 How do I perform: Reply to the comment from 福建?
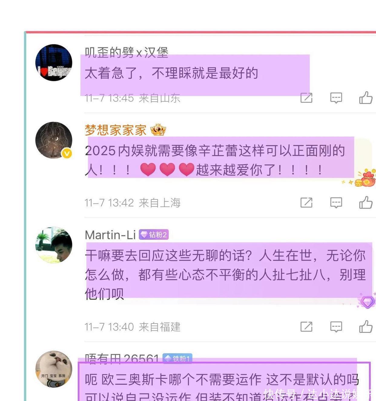tap(336, 327)
